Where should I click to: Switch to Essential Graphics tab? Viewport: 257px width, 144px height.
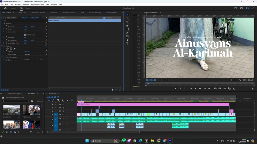click(69, 13)
